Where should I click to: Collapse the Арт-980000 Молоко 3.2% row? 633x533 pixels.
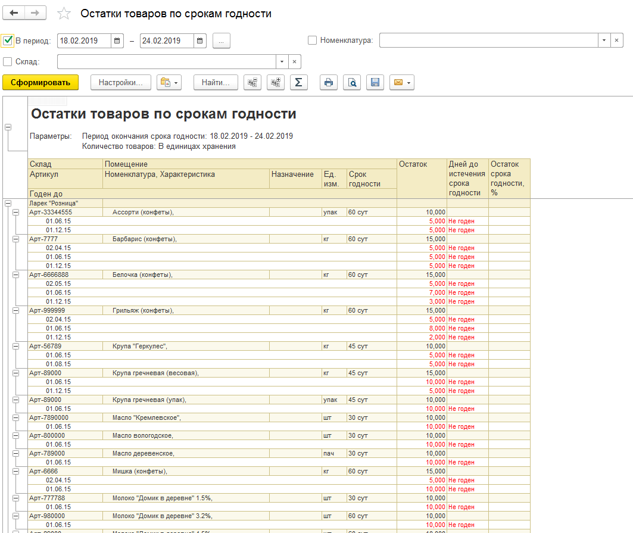[x=15, y=516]
